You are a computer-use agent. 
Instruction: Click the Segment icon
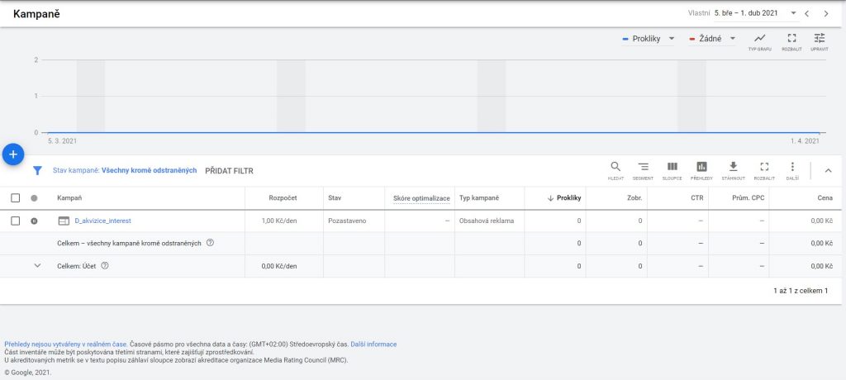[x=643, y=169]
